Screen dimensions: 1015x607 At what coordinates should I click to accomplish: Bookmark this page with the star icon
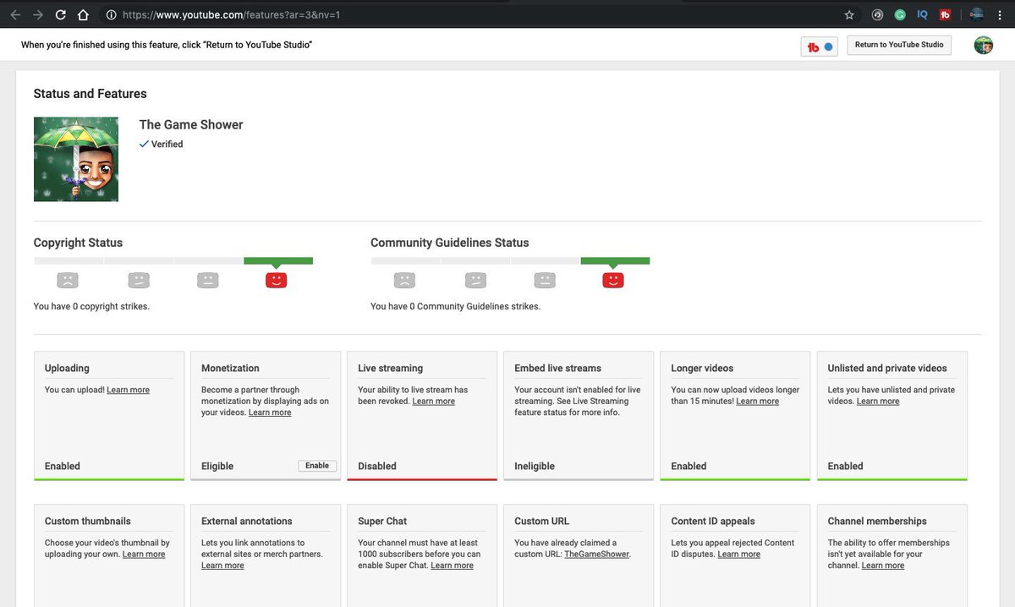coord(849,14)
